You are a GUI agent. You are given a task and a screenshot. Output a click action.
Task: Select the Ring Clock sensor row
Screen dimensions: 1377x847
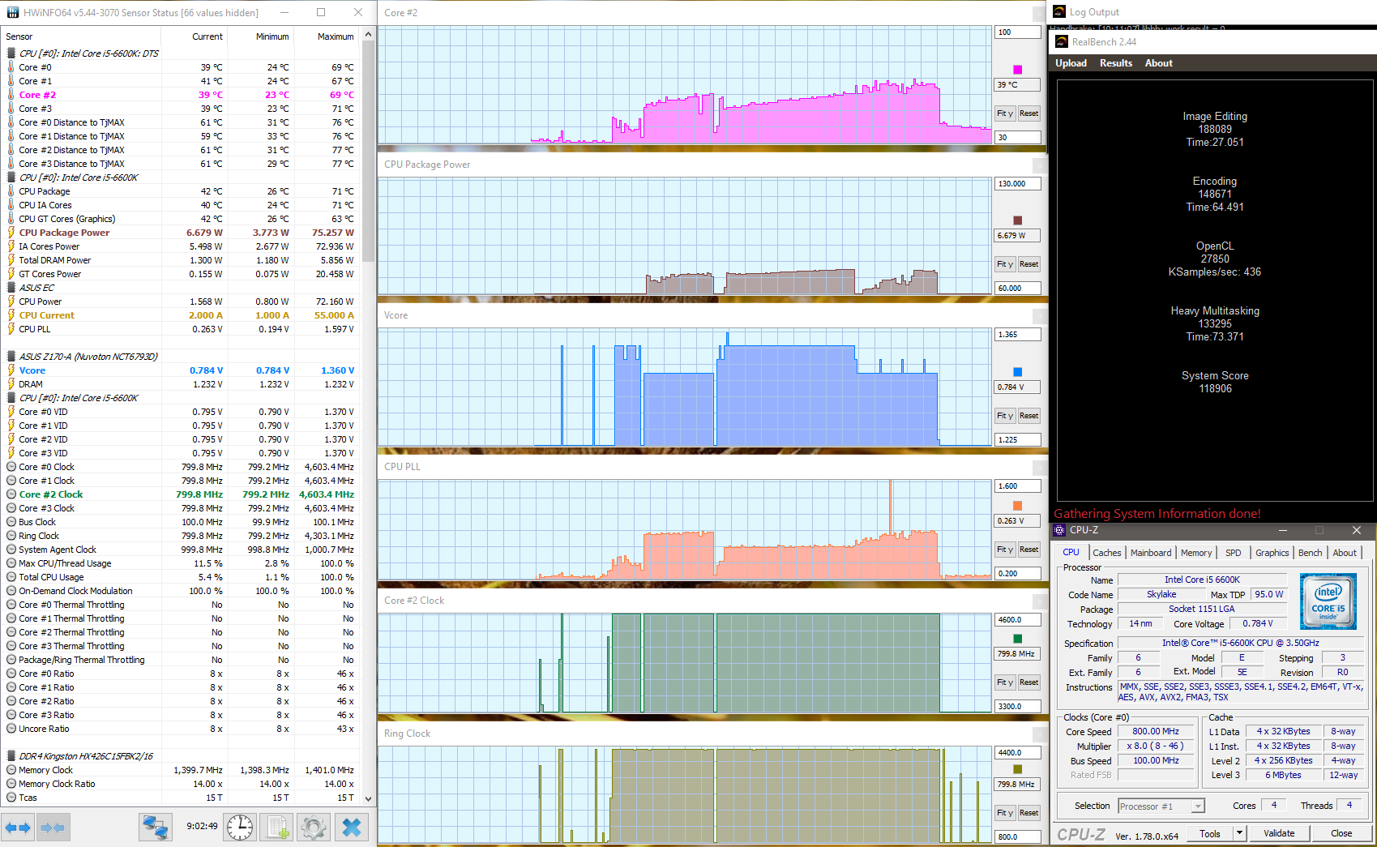click(180, 536)
